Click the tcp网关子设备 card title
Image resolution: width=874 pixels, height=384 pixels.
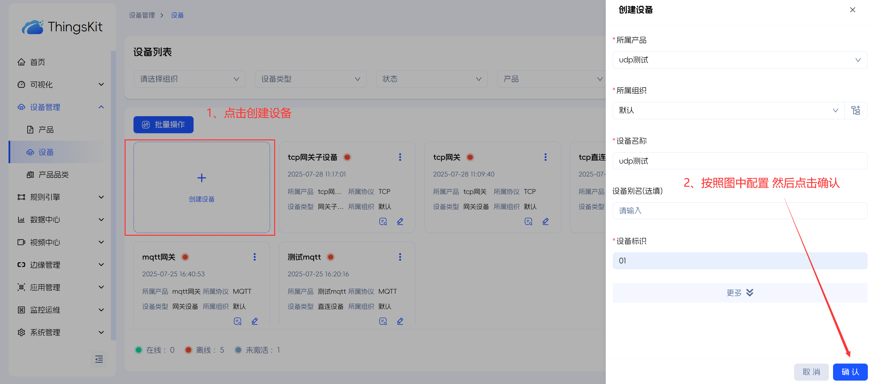pyautogui.click(x=312, y=157)
